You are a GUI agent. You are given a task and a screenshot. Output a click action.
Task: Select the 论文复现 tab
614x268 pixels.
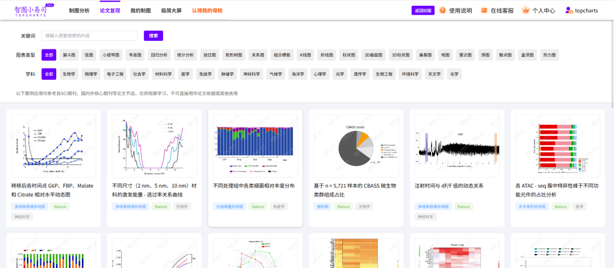pyautogui.click(x=110, y=11)
